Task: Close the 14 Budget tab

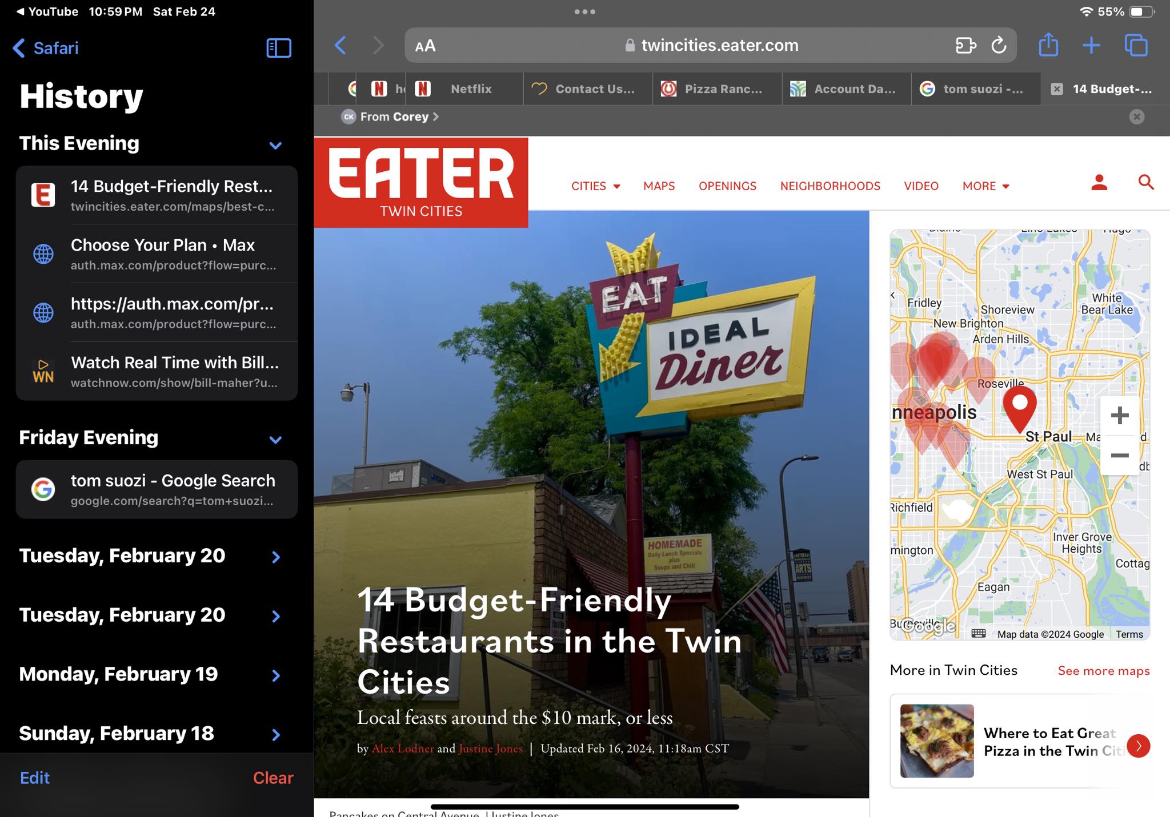Action: click(x=1057, y=89)
